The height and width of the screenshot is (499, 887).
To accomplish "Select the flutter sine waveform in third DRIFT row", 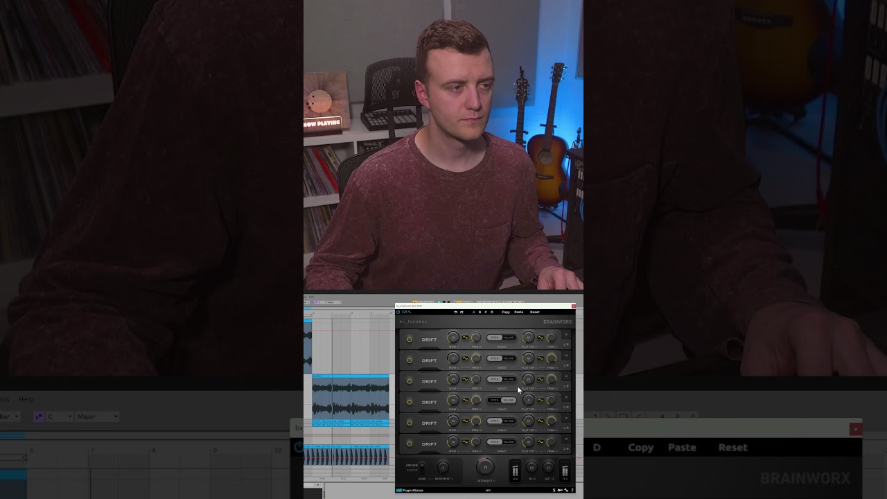I will (x=541, y=379).
